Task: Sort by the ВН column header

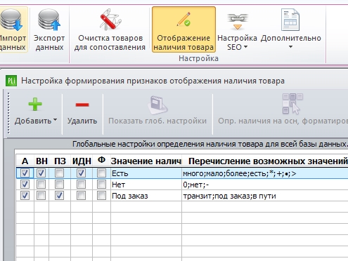Action: pyautogui.click(x=41, y=161)
